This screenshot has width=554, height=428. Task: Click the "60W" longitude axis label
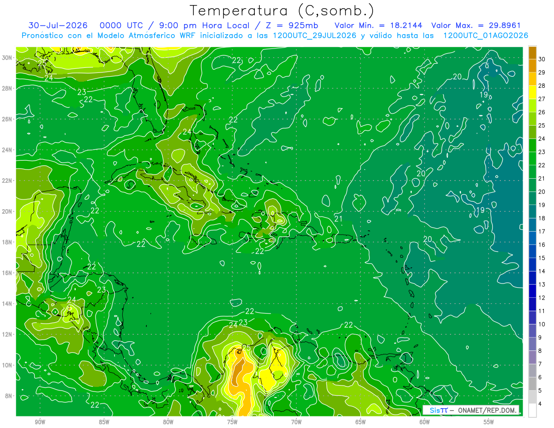pos(424,422)
